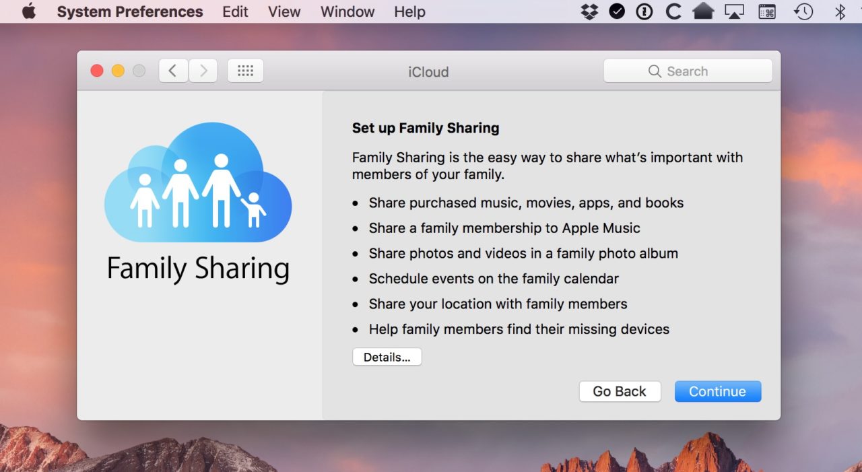The image size is (862, 472).
Task: Click "Share purchased music, movies, apps, and books"
Action: [526, 203]
